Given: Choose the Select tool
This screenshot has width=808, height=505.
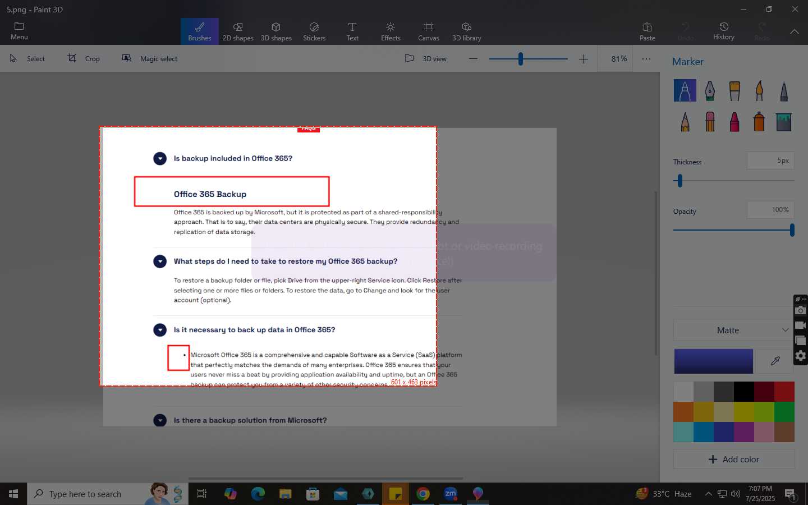Looking at the screenshot, I should point(27,58).
